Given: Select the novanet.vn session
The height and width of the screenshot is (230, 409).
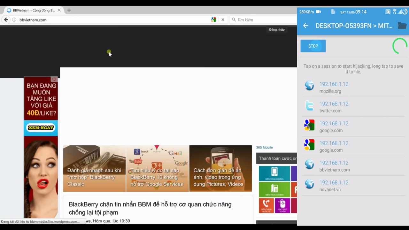Looking at the screenshot, I should coord(353,186).
